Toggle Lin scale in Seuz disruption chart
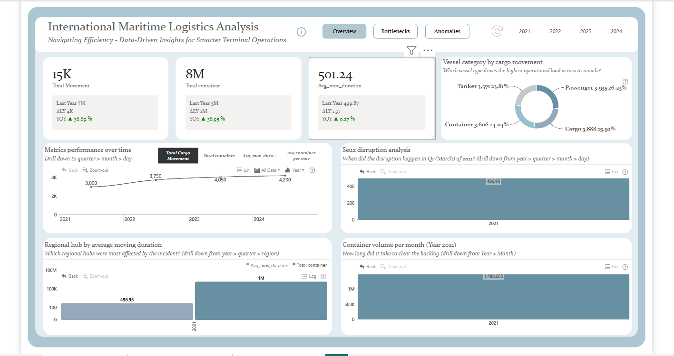The width and height of the screenshot is (674, 356). [611, 172]
